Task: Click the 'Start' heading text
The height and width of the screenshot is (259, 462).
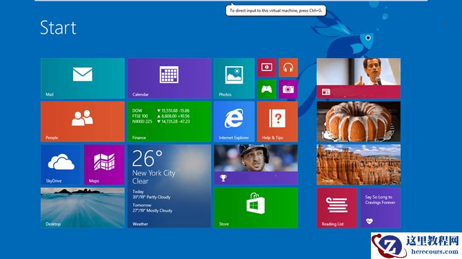Action: coord(58,28)
